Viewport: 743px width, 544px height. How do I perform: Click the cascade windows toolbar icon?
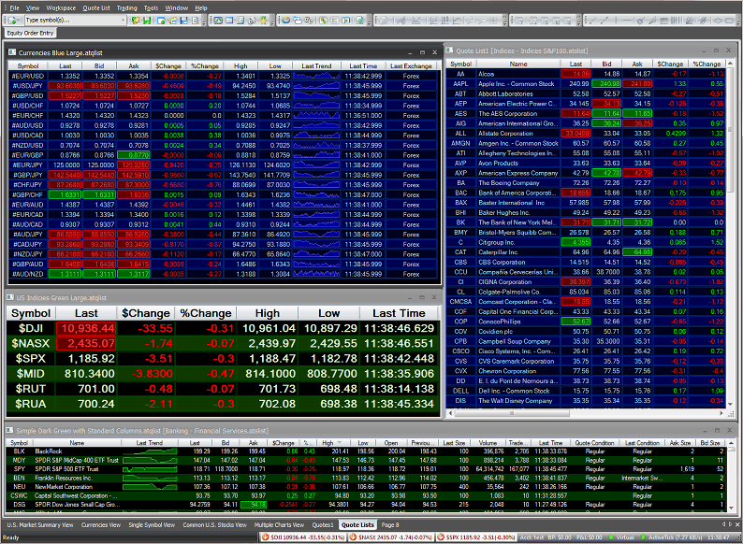[x=298, y=21]
